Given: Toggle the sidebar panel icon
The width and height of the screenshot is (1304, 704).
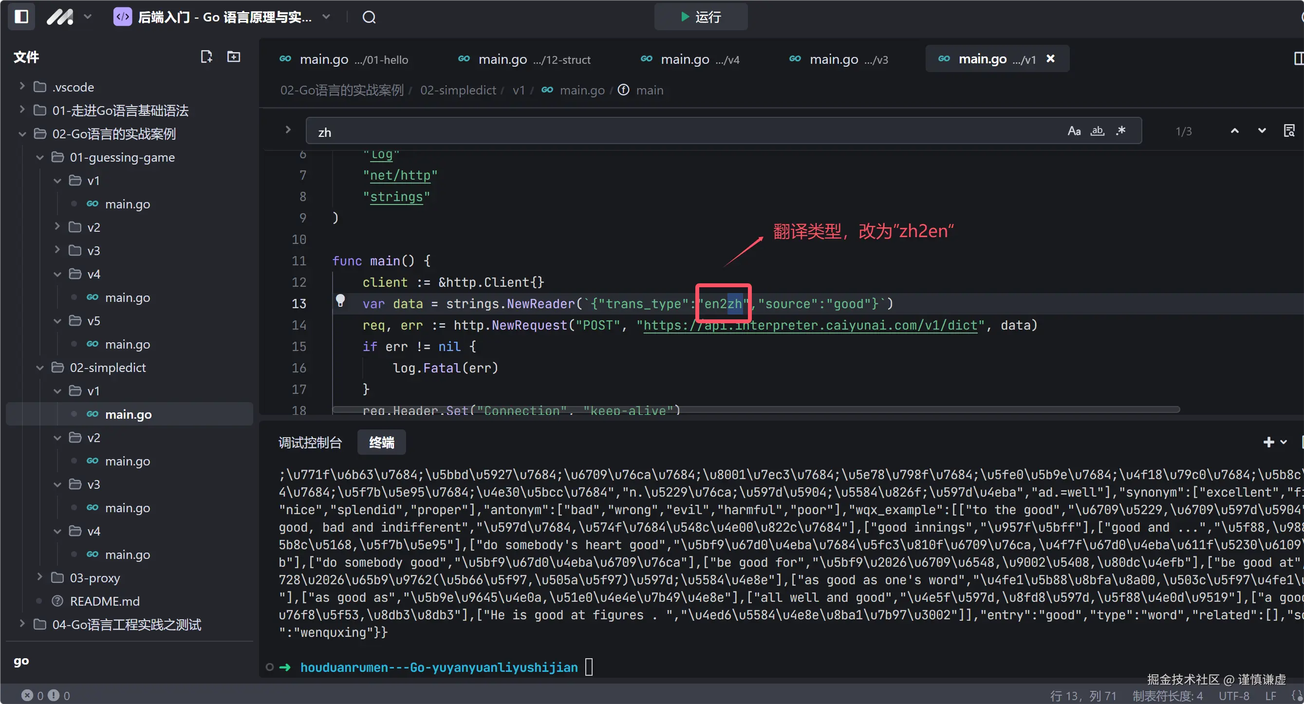Looking at the screenshot, I should 21,17.
